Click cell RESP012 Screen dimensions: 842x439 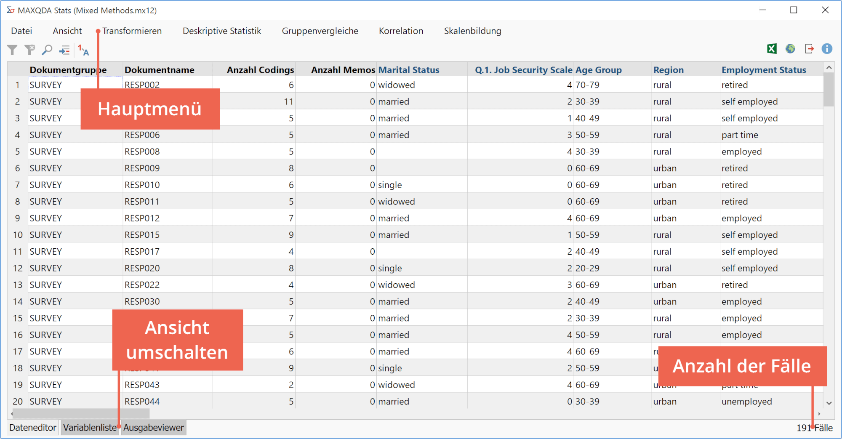point(168,218)
